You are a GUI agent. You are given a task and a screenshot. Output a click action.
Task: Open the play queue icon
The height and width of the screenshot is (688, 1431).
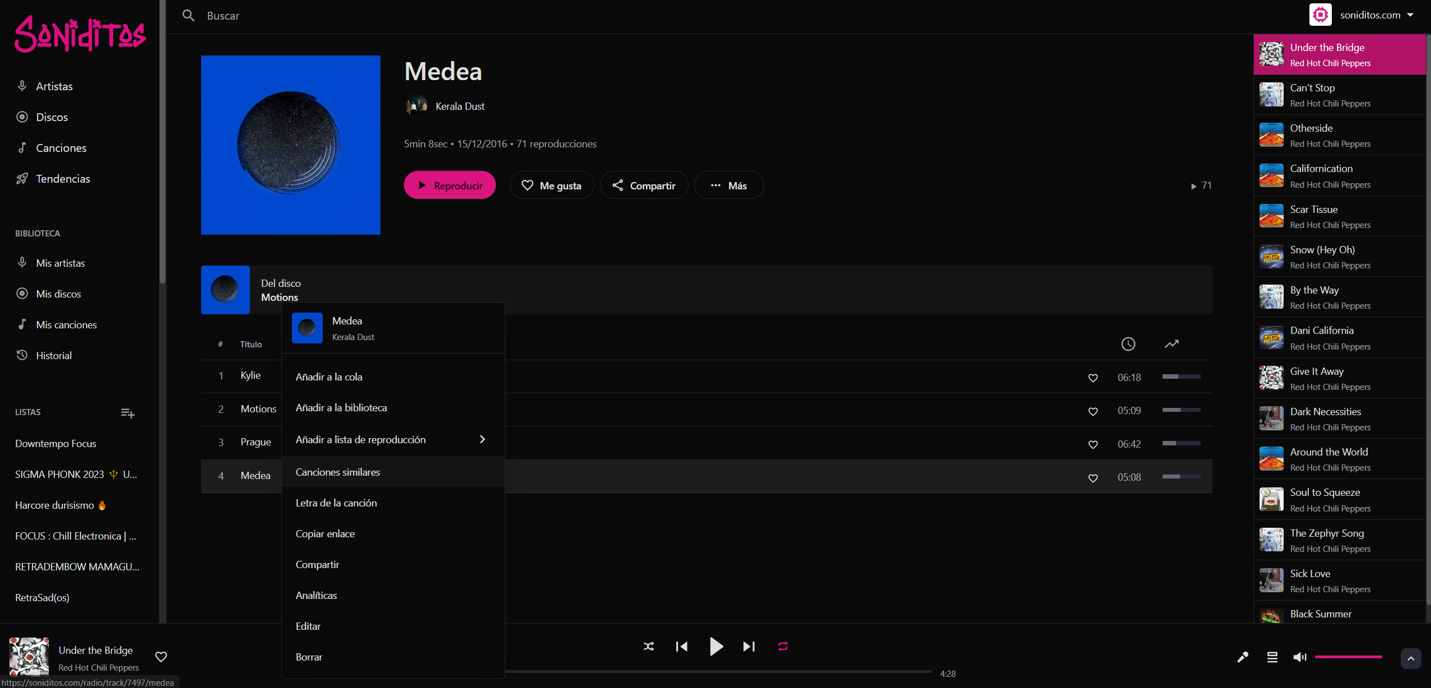tap(1272, 657)
